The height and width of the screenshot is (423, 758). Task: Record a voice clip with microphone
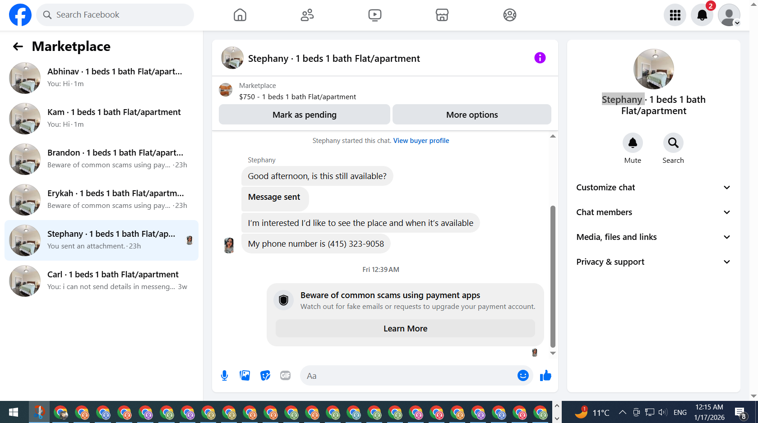[224, 376]
